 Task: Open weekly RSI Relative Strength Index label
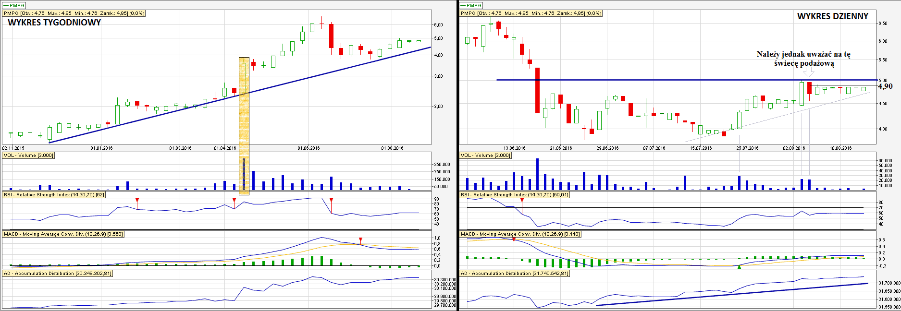54,195
